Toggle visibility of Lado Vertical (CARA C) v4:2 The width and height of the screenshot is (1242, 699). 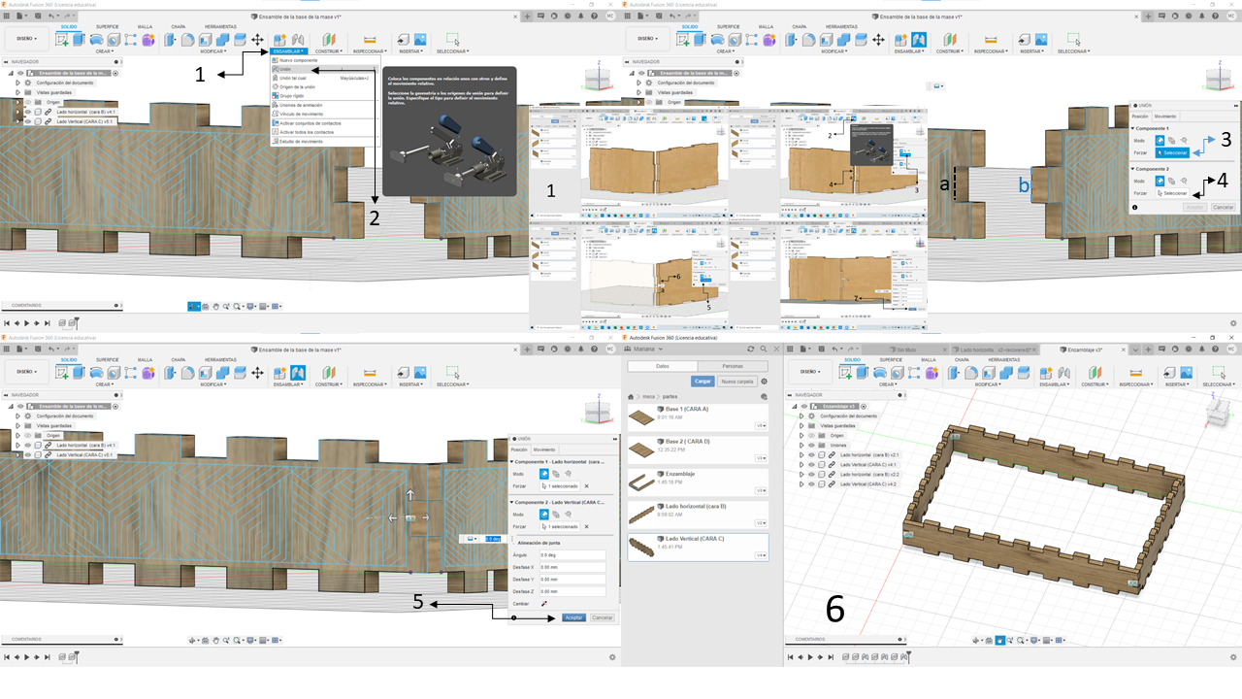811,483
